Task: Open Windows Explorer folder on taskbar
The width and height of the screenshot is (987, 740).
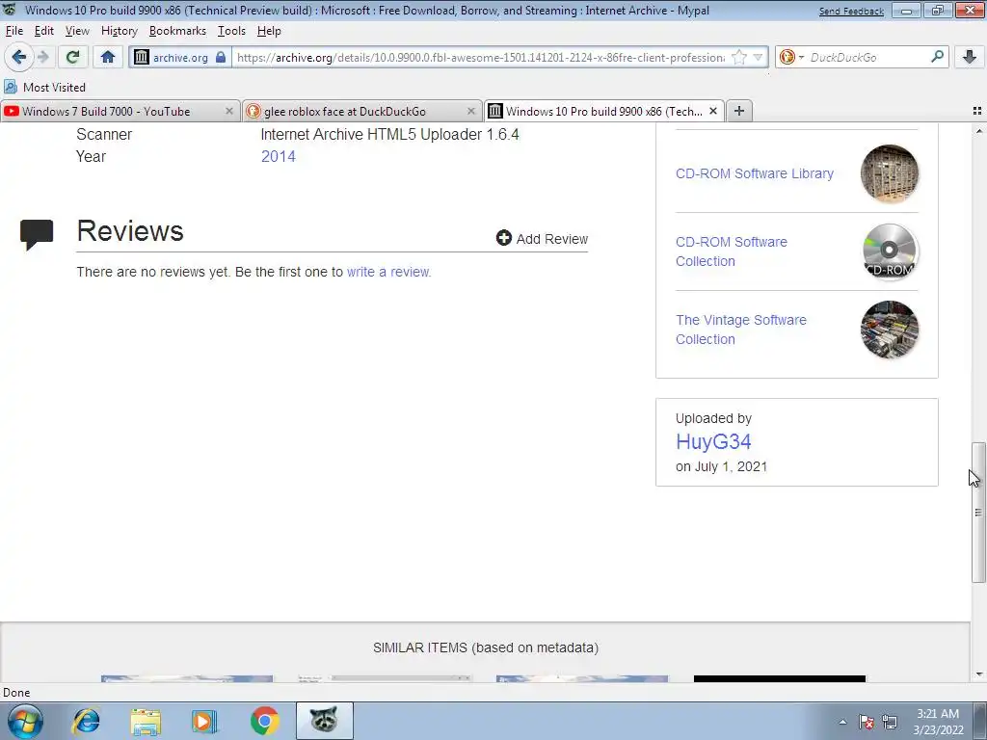Action: [x=146, y=721]
